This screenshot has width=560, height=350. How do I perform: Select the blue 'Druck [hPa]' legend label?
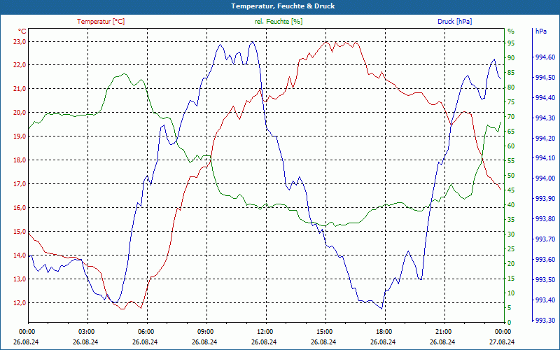454,22
